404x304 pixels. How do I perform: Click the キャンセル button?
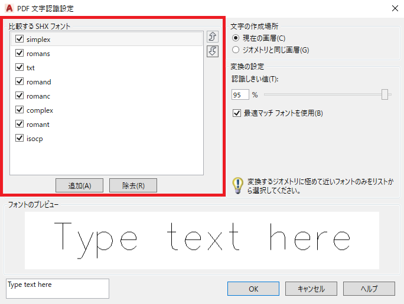pyautogui.click(x=311, y=289)
